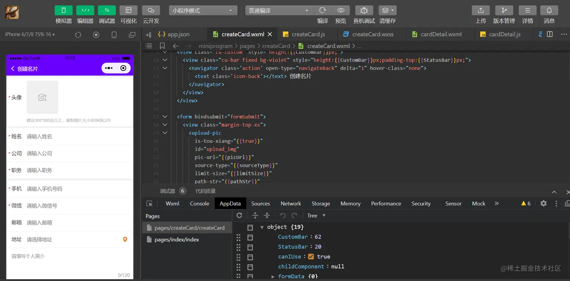Viewport: 570px width, 281px height.
Task: Switch to the cardDetail.wxml tab
Action: tap(441, 34)
